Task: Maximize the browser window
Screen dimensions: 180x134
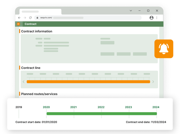Action: tap(148, 11)
